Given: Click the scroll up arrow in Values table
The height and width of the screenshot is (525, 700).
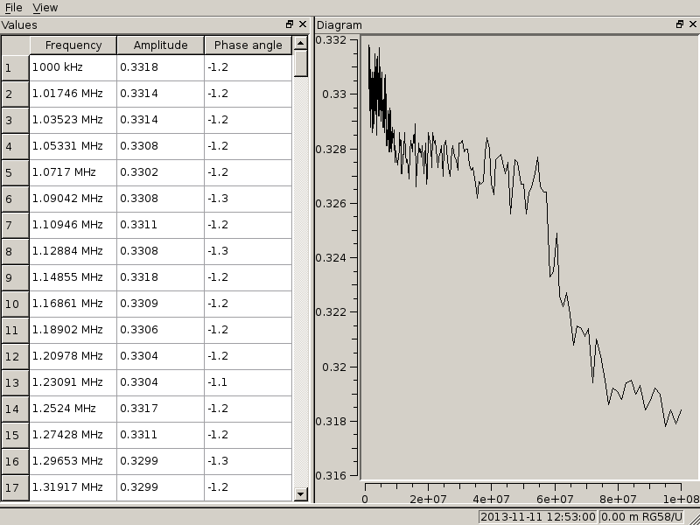Looking at the screenshot, I should (300, 43).
